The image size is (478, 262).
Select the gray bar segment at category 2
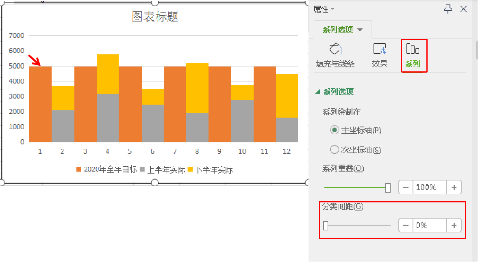point(63,126)
